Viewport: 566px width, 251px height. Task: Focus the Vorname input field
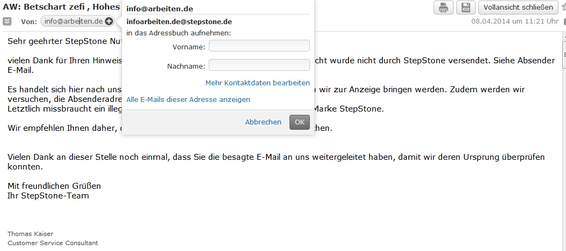(x=259, y=46)
